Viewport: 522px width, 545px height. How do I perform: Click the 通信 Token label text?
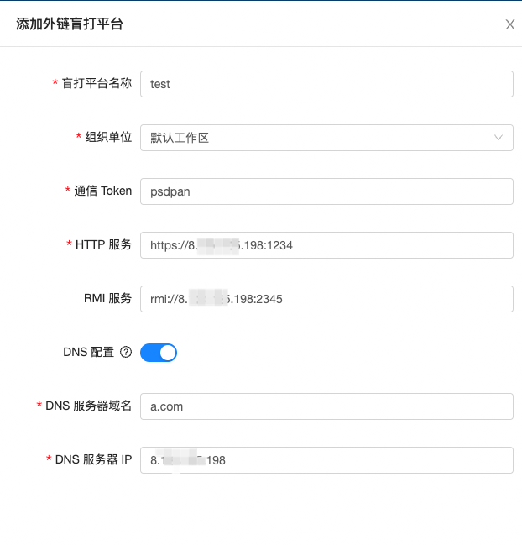[103, 191]
